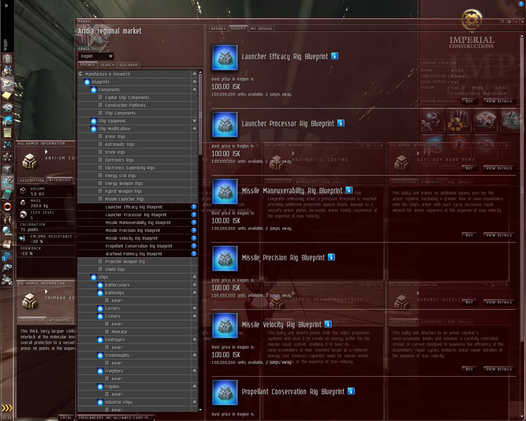Switch to the Search tab

108,65
